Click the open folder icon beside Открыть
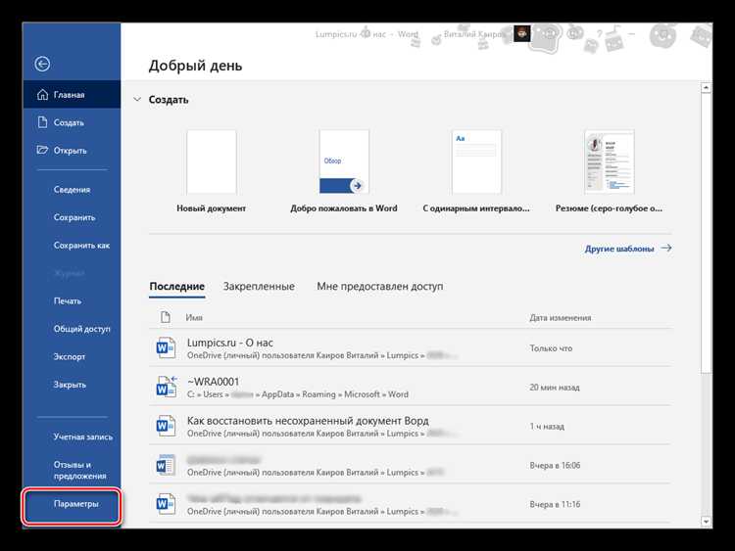 point(42,151)
